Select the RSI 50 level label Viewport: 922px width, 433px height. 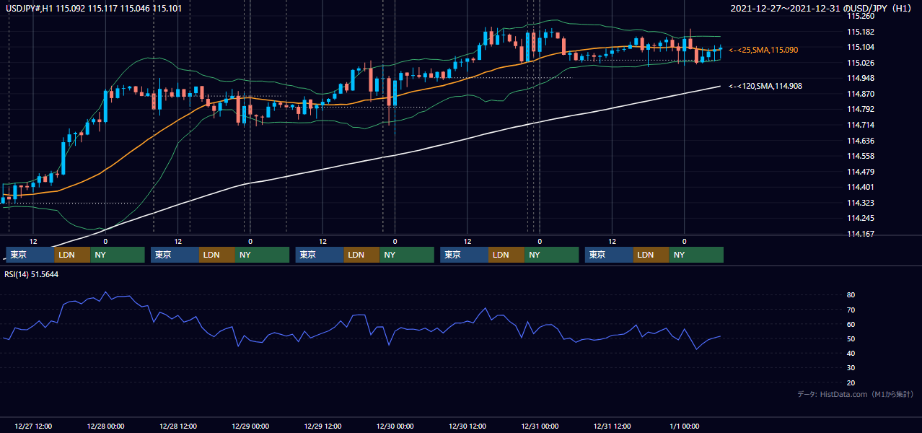[851, 338]
